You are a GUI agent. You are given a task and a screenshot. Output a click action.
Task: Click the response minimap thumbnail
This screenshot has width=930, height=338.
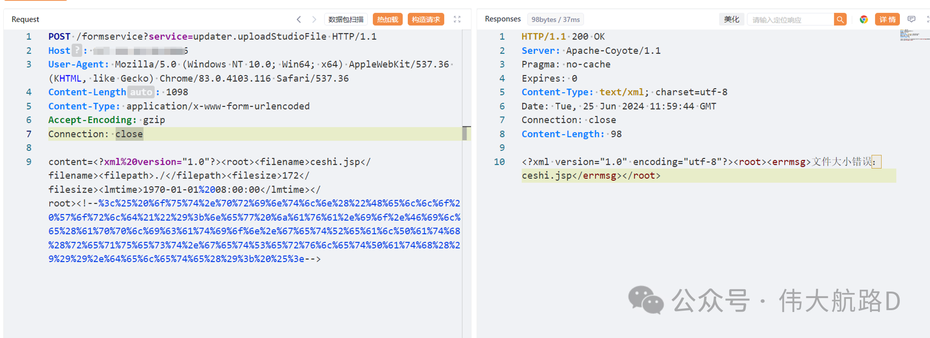914,35
